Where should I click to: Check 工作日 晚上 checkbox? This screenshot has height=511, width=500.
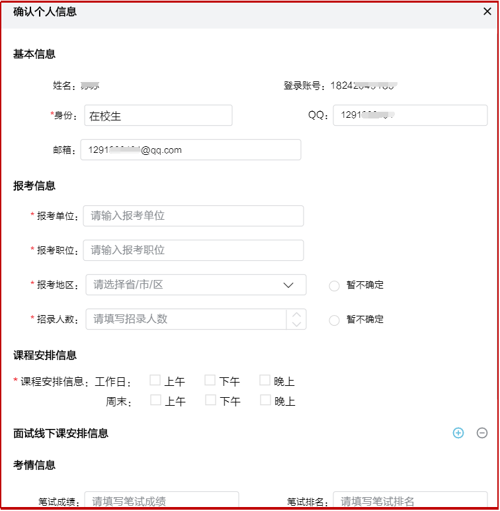265,381
